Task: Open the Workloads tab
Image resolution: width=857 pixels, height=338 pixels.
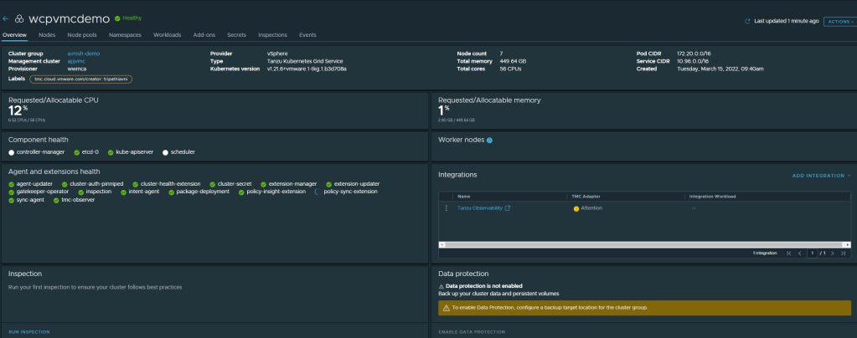Action: coord(167,35)
